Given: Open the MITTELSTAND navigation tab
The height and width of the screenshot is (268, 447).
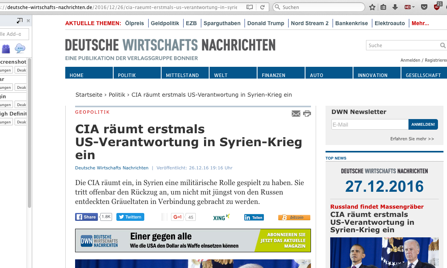Looking at the screenshot, I should [x=185, y=73].
